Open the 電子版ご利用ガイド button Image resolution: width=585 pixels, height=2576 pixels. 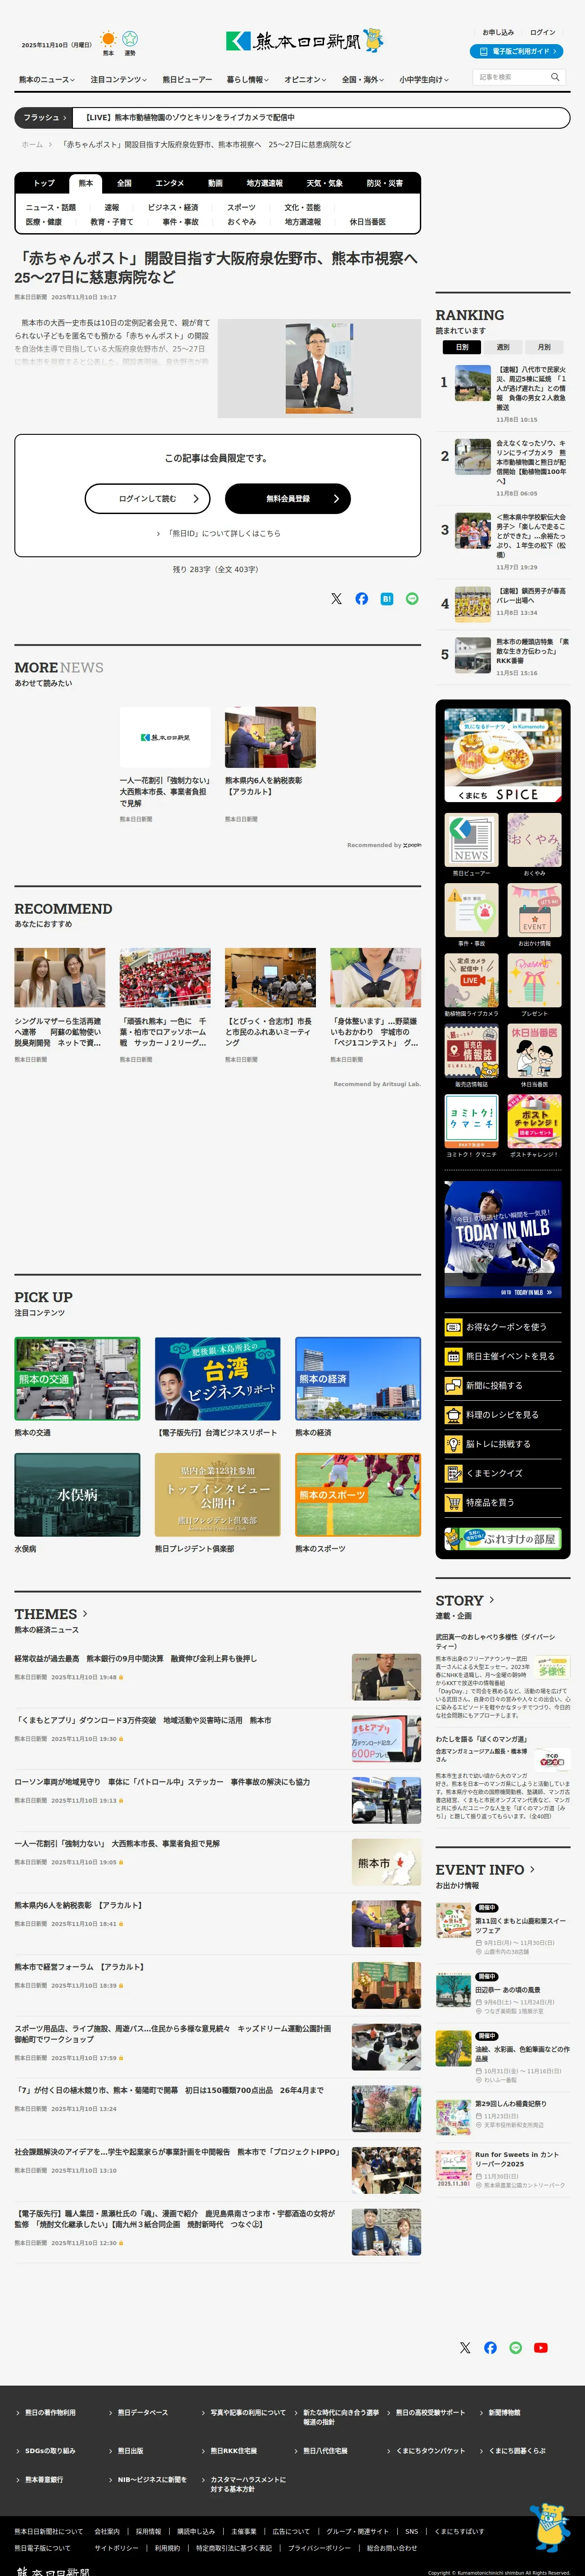(x=516, y=51)
